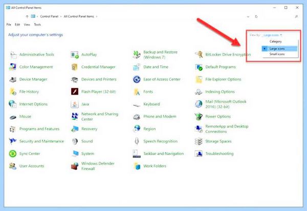
Task: Open the View menu
Action: pyautogui.click(x=27, y=25)
